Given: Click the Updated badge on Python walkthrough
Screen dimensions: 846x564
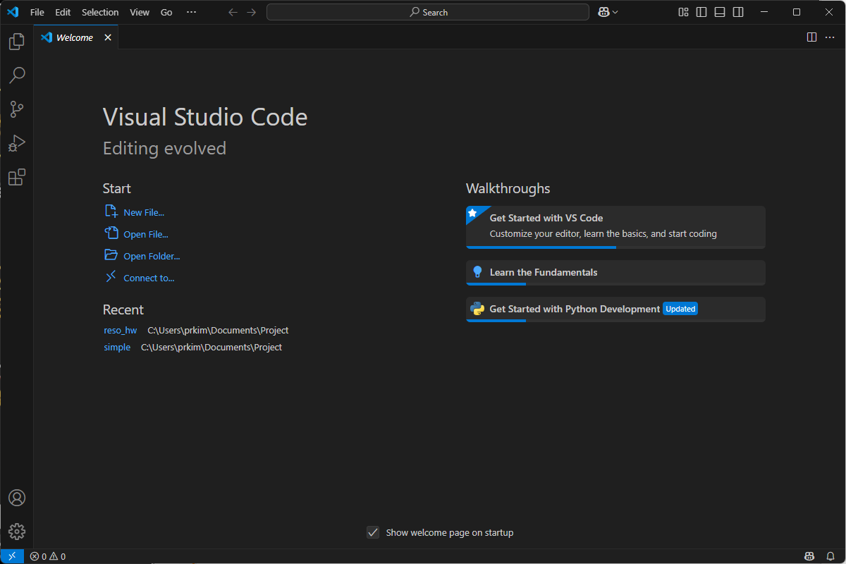Looking at the screenshot, I should point(680,309).
